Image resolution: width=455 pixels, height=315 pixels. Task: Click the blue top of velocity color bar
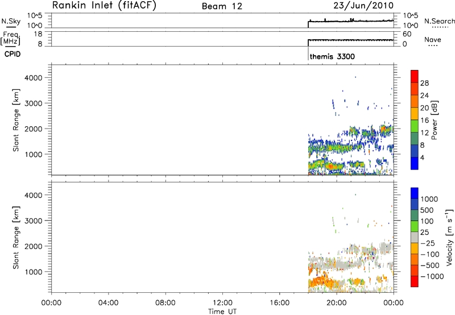(415, 193)
